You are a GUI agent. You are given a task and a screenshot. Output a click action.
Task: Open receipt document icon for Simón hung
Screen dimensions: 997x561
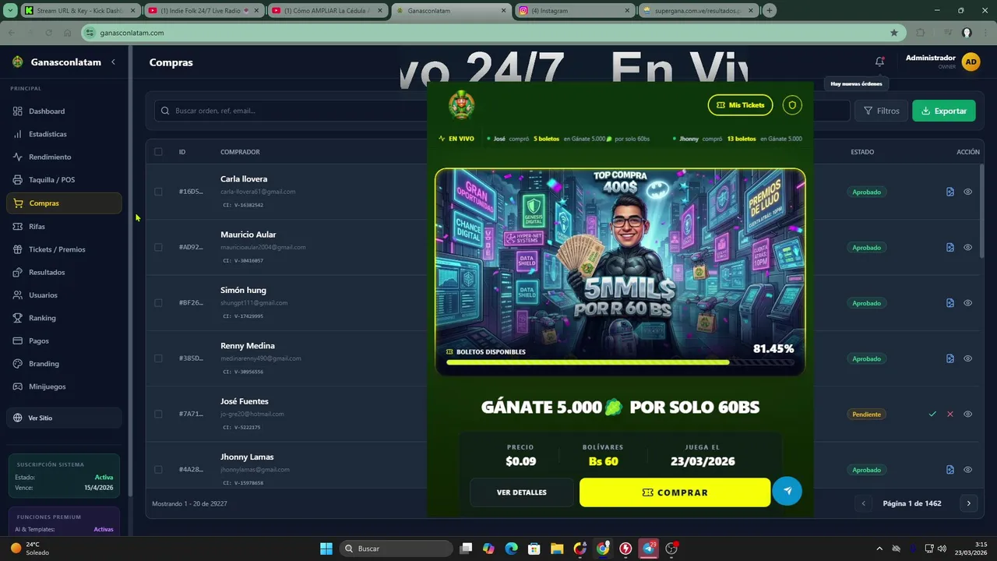click(950, 303)
